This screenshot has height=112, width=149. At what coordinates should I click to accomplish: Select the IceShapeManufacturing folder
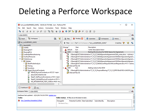pyautogui.click(x=32, y=54)
